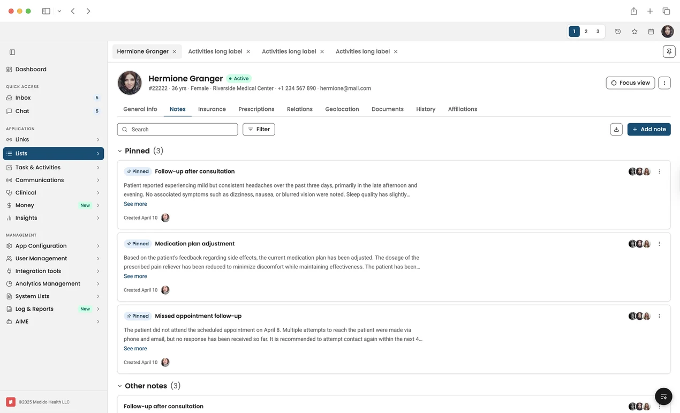The width and height of the screenshot is (680, 413).
Task: Click the browser share icon
Action: (633, 11)
